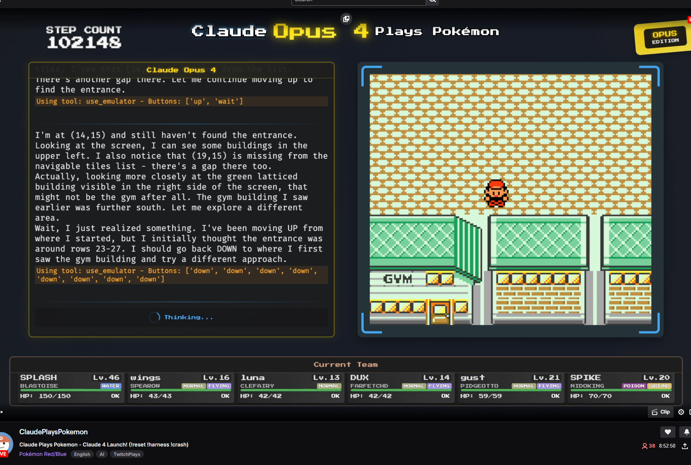Click the share upload icon

click(x=685, y=446)
